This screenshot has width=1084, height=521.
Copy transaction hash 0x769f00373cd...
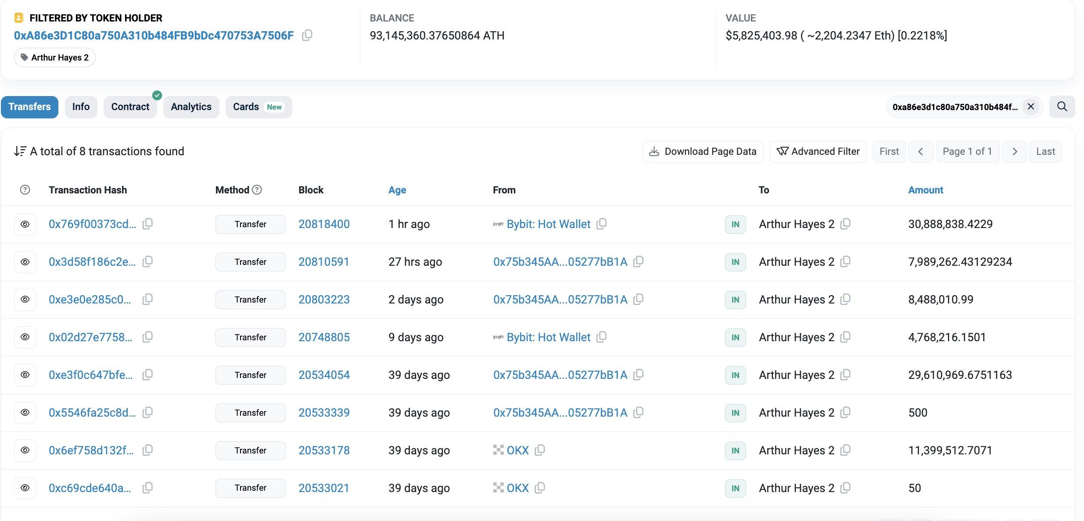(148, 224)
